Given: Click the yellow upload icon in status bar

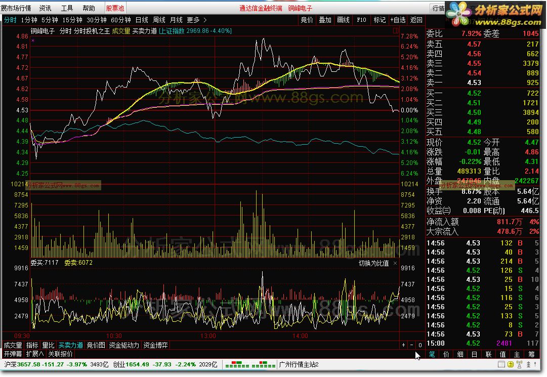Looking at the screenshot, I should pyautogui.click(x=510, y=364).
